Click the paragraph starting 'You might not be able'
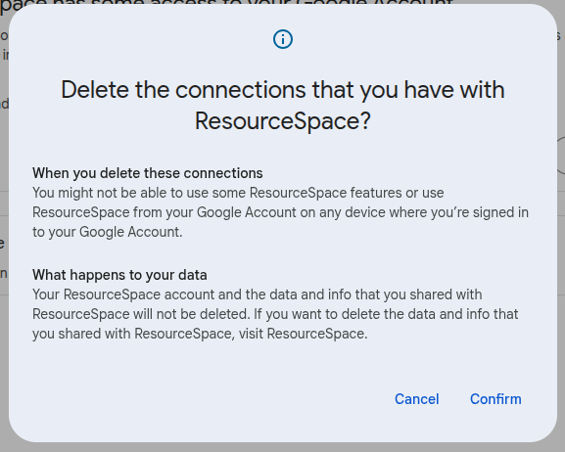 coord(280,212)
